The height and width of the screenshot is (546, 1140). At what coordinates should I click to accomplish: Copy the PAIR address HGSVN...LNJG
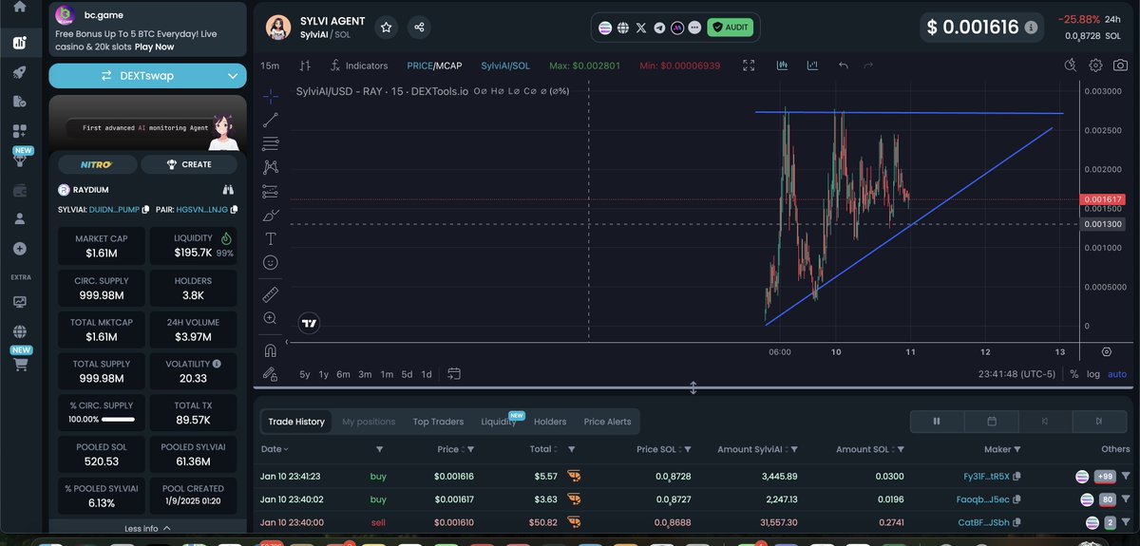[x=234, y=209]
